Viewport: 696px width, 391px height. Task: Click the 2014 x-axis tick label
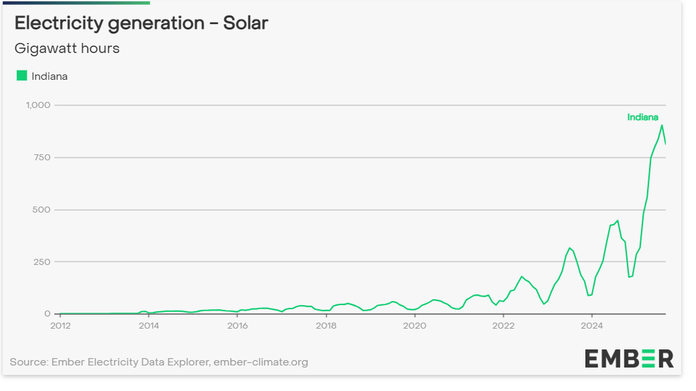[x=149, y=326]
